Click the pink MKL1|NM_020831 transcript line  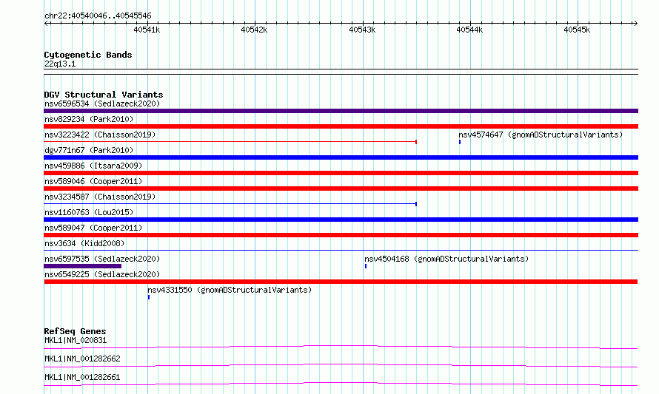341,347
